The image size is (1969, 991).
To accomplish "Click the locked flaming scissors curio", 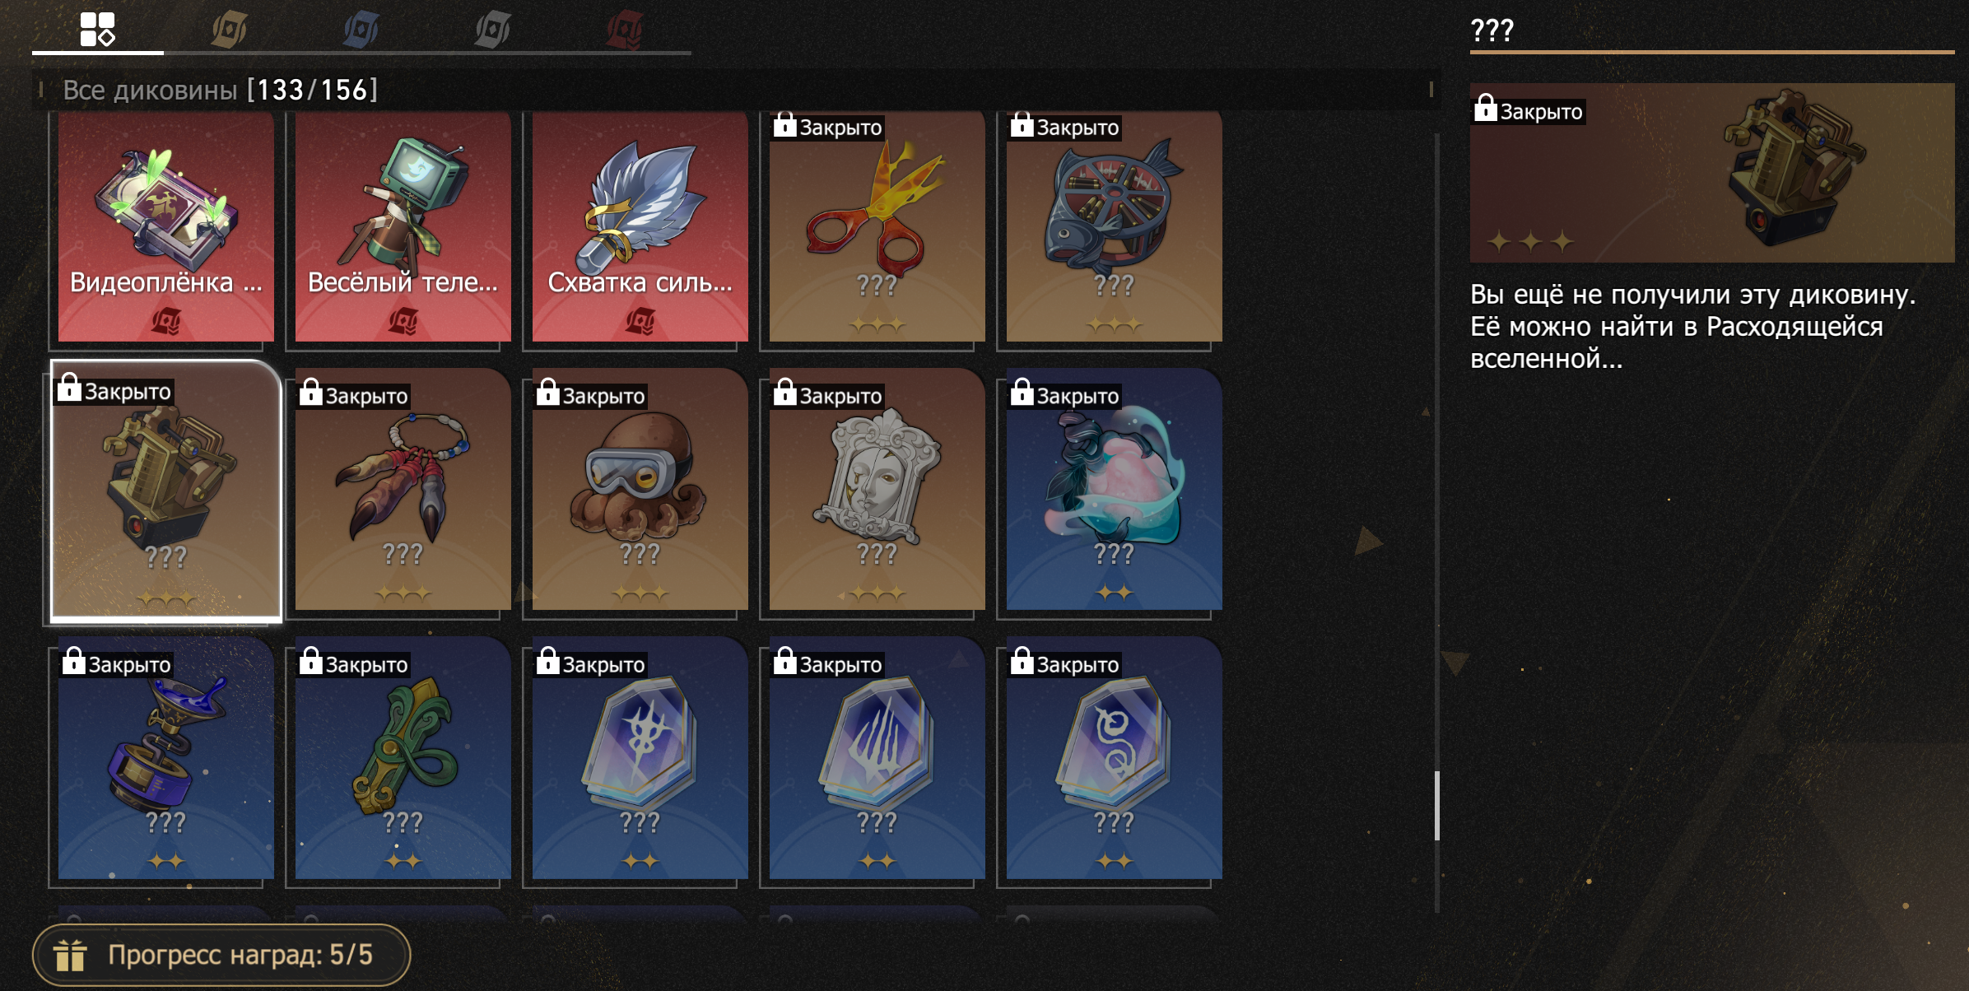I will tap(877, 226).
